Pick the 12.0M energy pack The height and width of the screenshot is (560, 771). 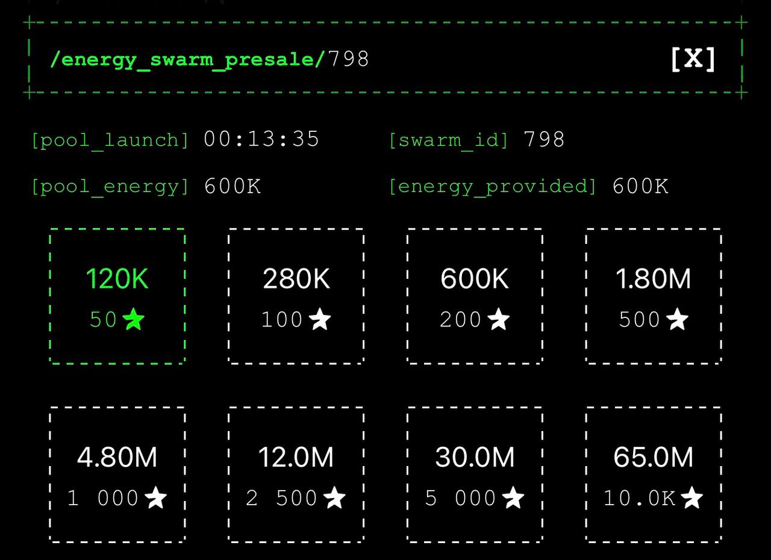(x=296, y=474)
